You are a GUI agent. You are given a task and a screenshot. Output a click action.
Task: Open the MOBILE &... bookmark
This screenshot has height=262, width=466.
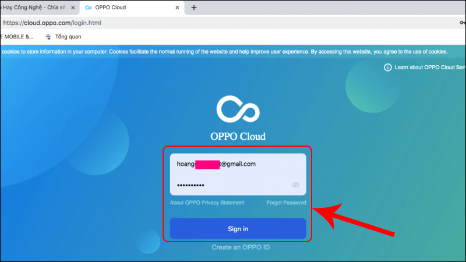pos(17,37)
